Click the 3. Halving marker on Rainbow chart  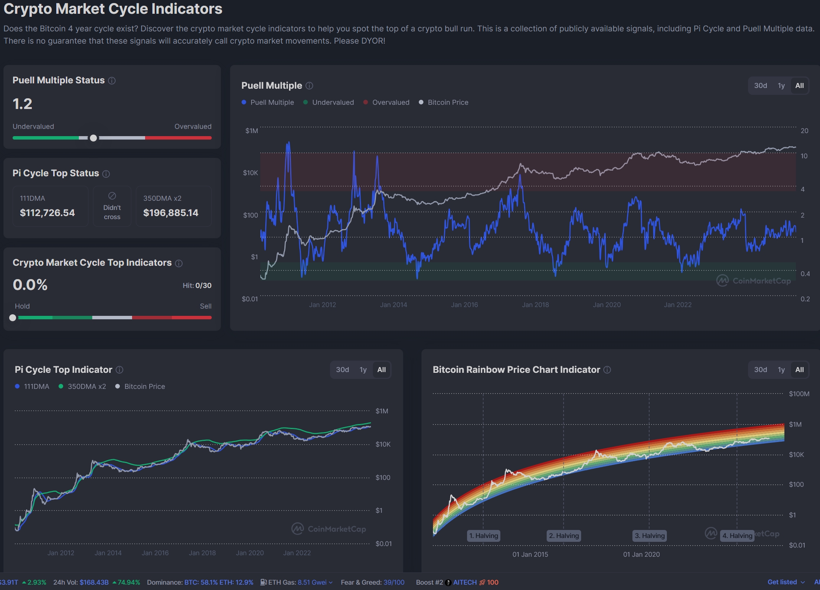pyautogui.click(x=650, y=536)
